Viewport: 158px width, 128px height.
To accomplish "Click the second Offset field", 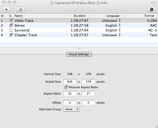I will [x=88, y=103].
